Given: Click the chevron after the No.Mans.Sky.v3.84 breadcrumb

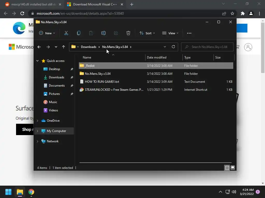Looking at the screenshot, I should pyautogui.click(x=131, y=47).
